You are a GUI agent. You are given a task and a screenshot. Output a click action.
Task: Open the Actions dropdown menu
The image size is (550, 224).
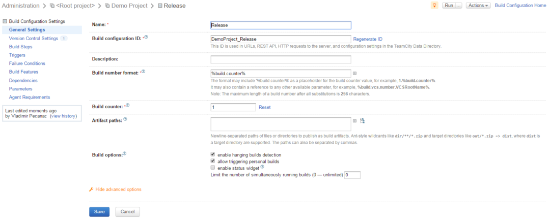pos(478,6)
